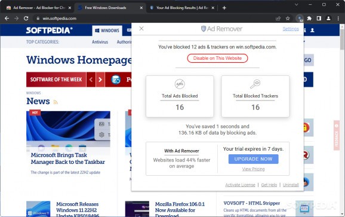Click the lock icon beside the URL

coord(38,19)
